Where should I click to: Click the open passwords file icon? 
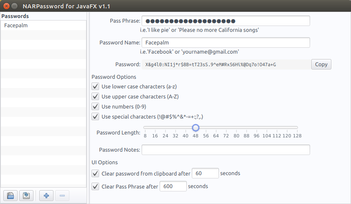point(11,196)
